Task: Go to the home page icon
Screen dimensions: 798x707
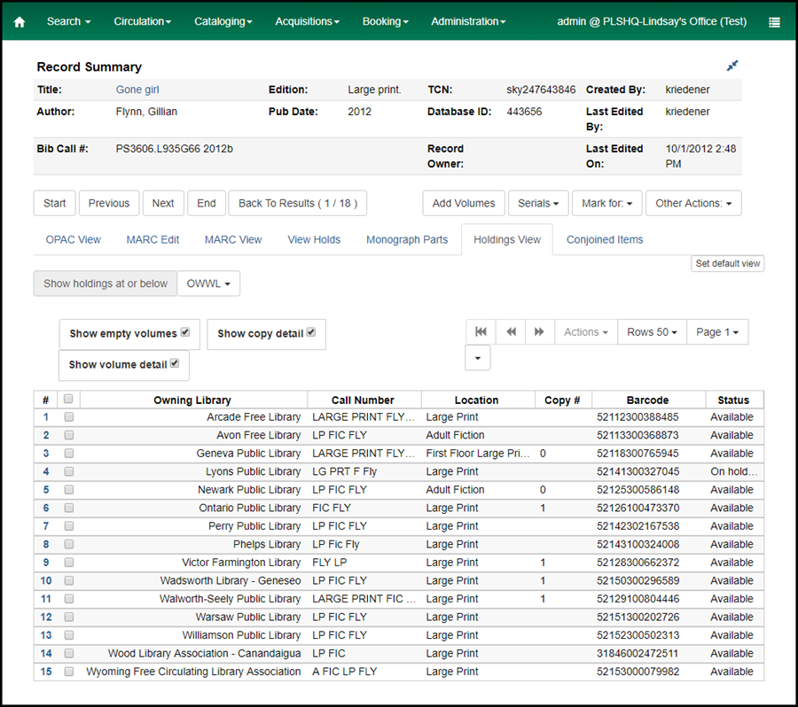Action: click(x=20, y=22)
